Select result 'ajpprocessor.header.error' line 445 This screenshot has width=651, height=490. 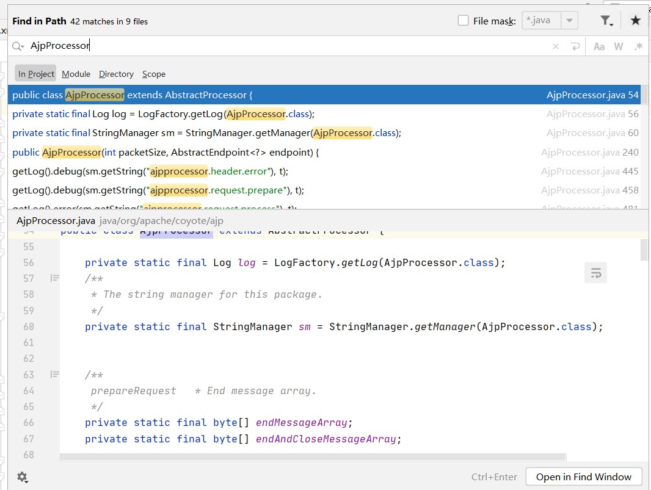[324, 171]
